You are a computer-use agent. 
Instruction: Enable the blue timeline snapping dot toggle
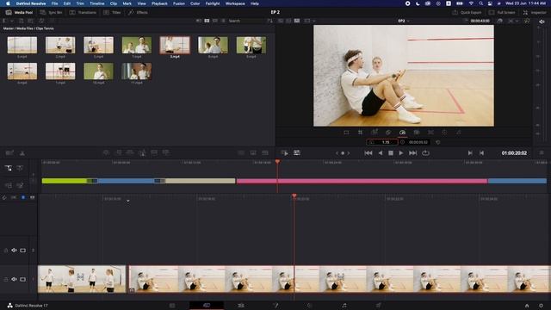[x=23, y=197]
